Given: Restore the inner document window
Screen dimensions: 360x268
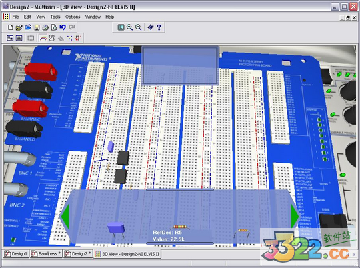Looking at the screenshot, I should click(x=349, y=18).
